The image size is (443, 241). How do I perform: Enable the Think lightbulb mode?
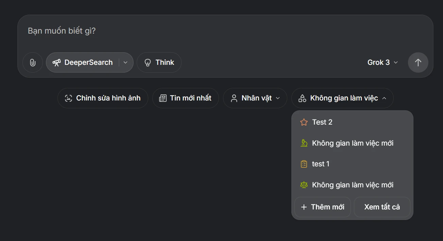(159, 62)
